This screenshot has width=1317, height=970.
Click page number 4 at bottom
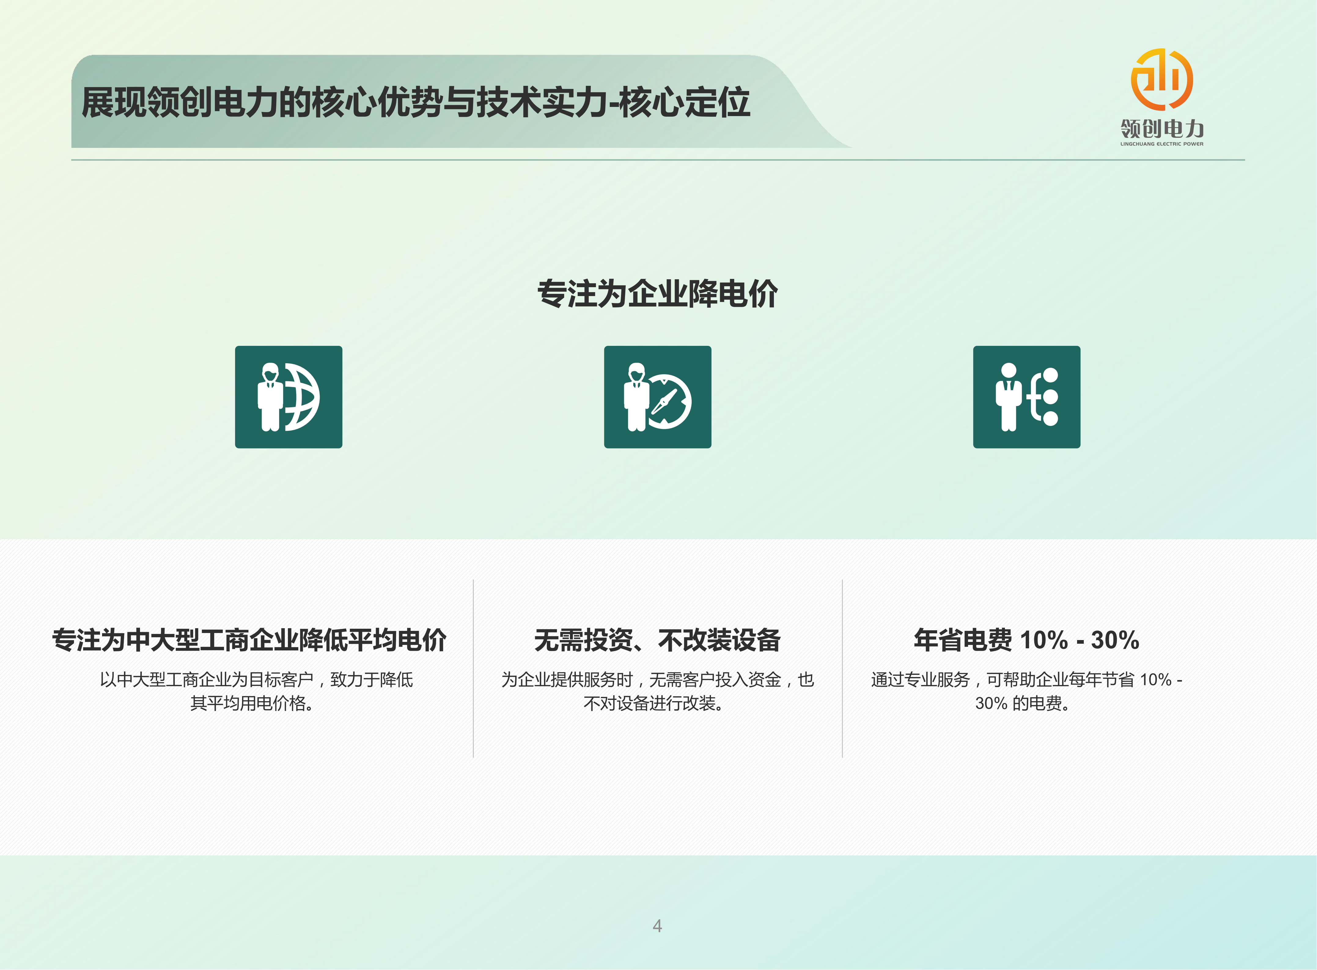pyautogui.click(x=657, y=926)
